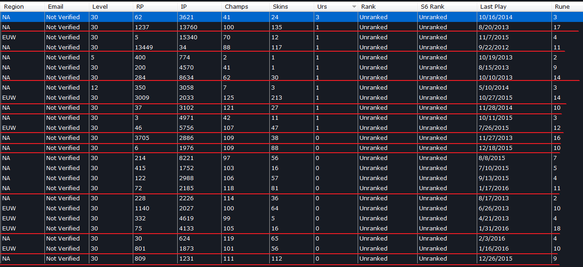
Task: Click Last Play date 10/19/2013
Action: (496, 57)
